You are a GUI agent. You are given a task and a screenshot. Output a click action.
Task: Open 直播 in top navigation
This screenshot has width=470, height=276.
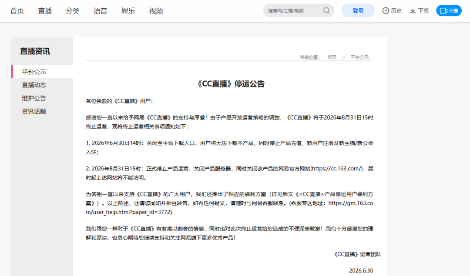point(45,11)
